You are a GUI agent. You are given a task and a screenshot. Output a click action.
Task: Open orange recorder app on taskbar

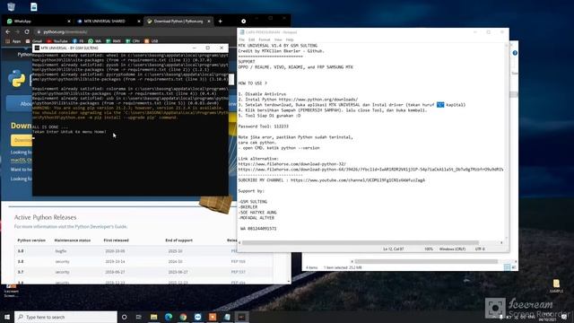pos(213,317)
